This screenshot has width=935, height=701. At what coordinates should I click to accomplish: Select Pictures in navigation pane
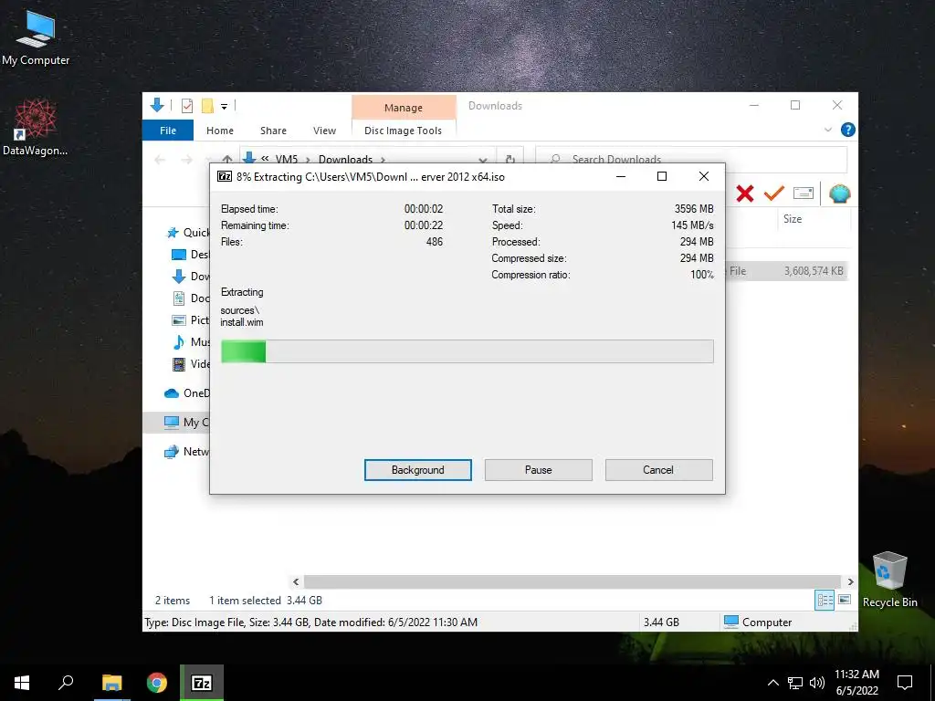190,320
